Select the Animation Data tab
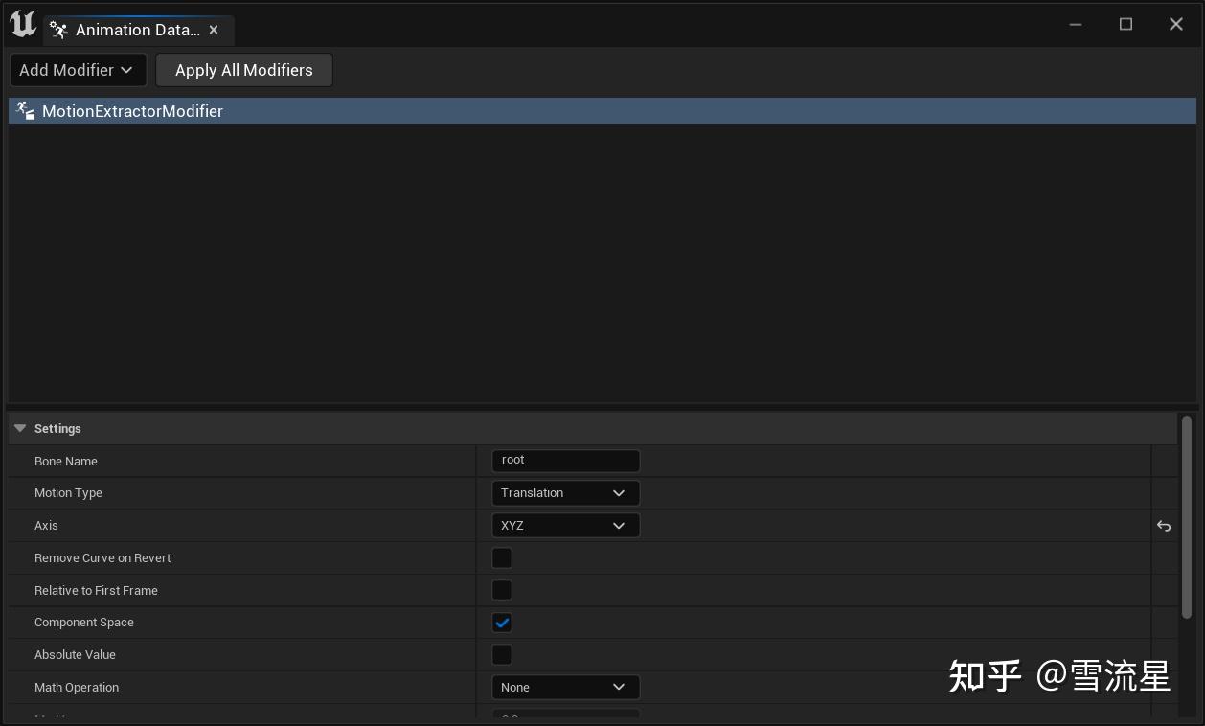This screenshot has width=1205, height=726. tap(137, 30)
